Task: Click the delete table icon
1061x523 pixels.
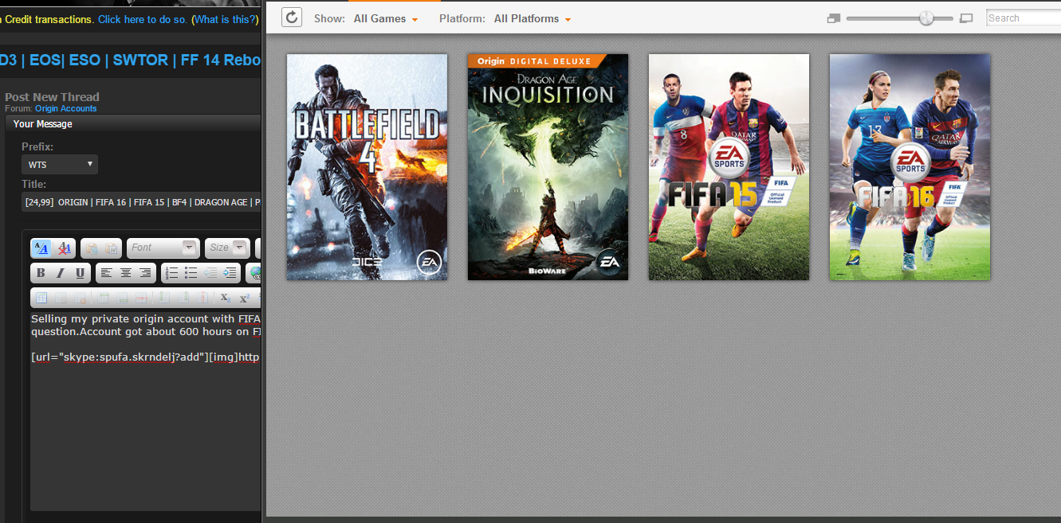Action: pyautogui.click(x=80, y=298)
